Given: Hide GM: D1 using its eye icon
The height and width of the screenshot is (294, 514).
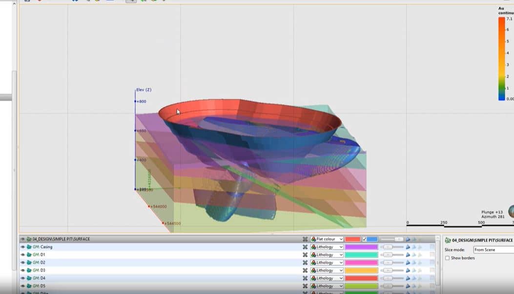Looking at the screenshot, I should click(x=22, y=255).
